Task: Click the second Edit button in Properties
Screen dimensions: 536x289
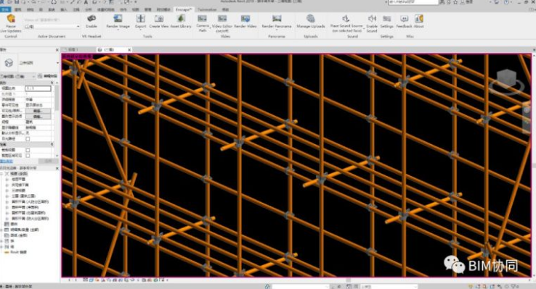Action: coord(38,117)
